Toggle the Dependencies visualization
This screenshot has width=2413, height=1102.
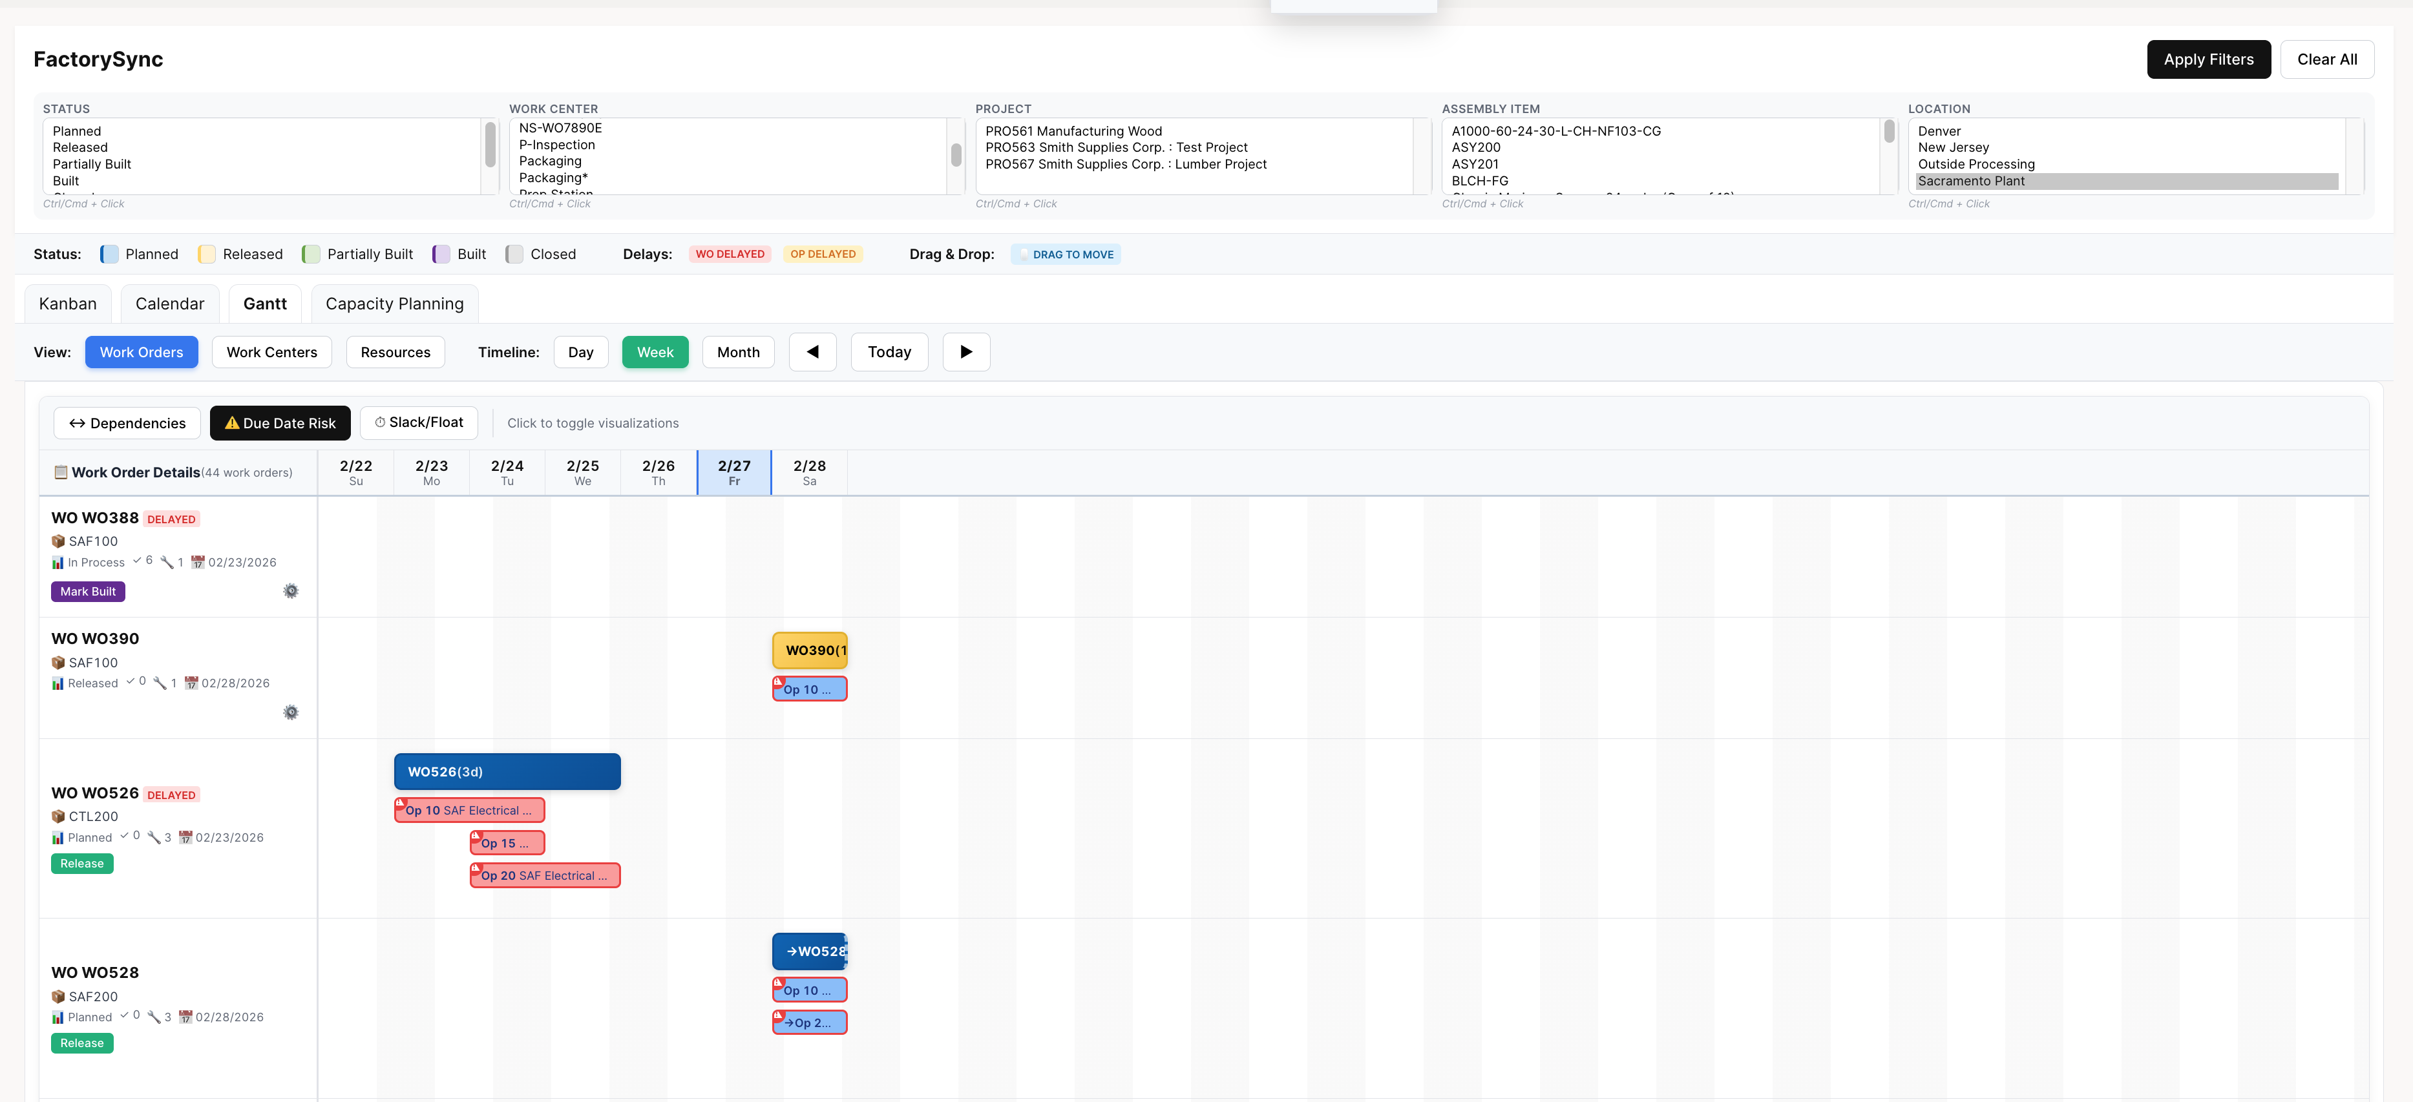127,422
